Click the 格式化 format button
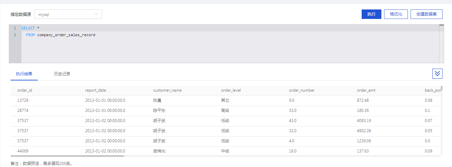The image size is (452, 167). [x=396, y=14]
